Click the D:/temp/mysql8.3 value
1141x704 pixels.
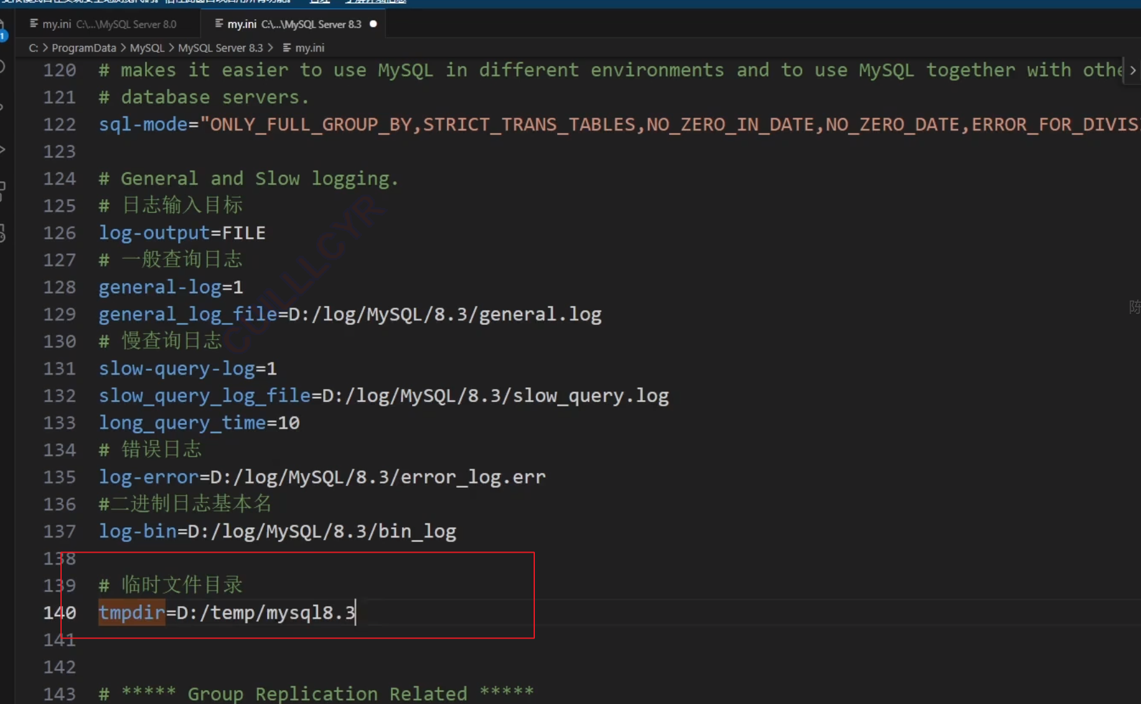[266, 612]
